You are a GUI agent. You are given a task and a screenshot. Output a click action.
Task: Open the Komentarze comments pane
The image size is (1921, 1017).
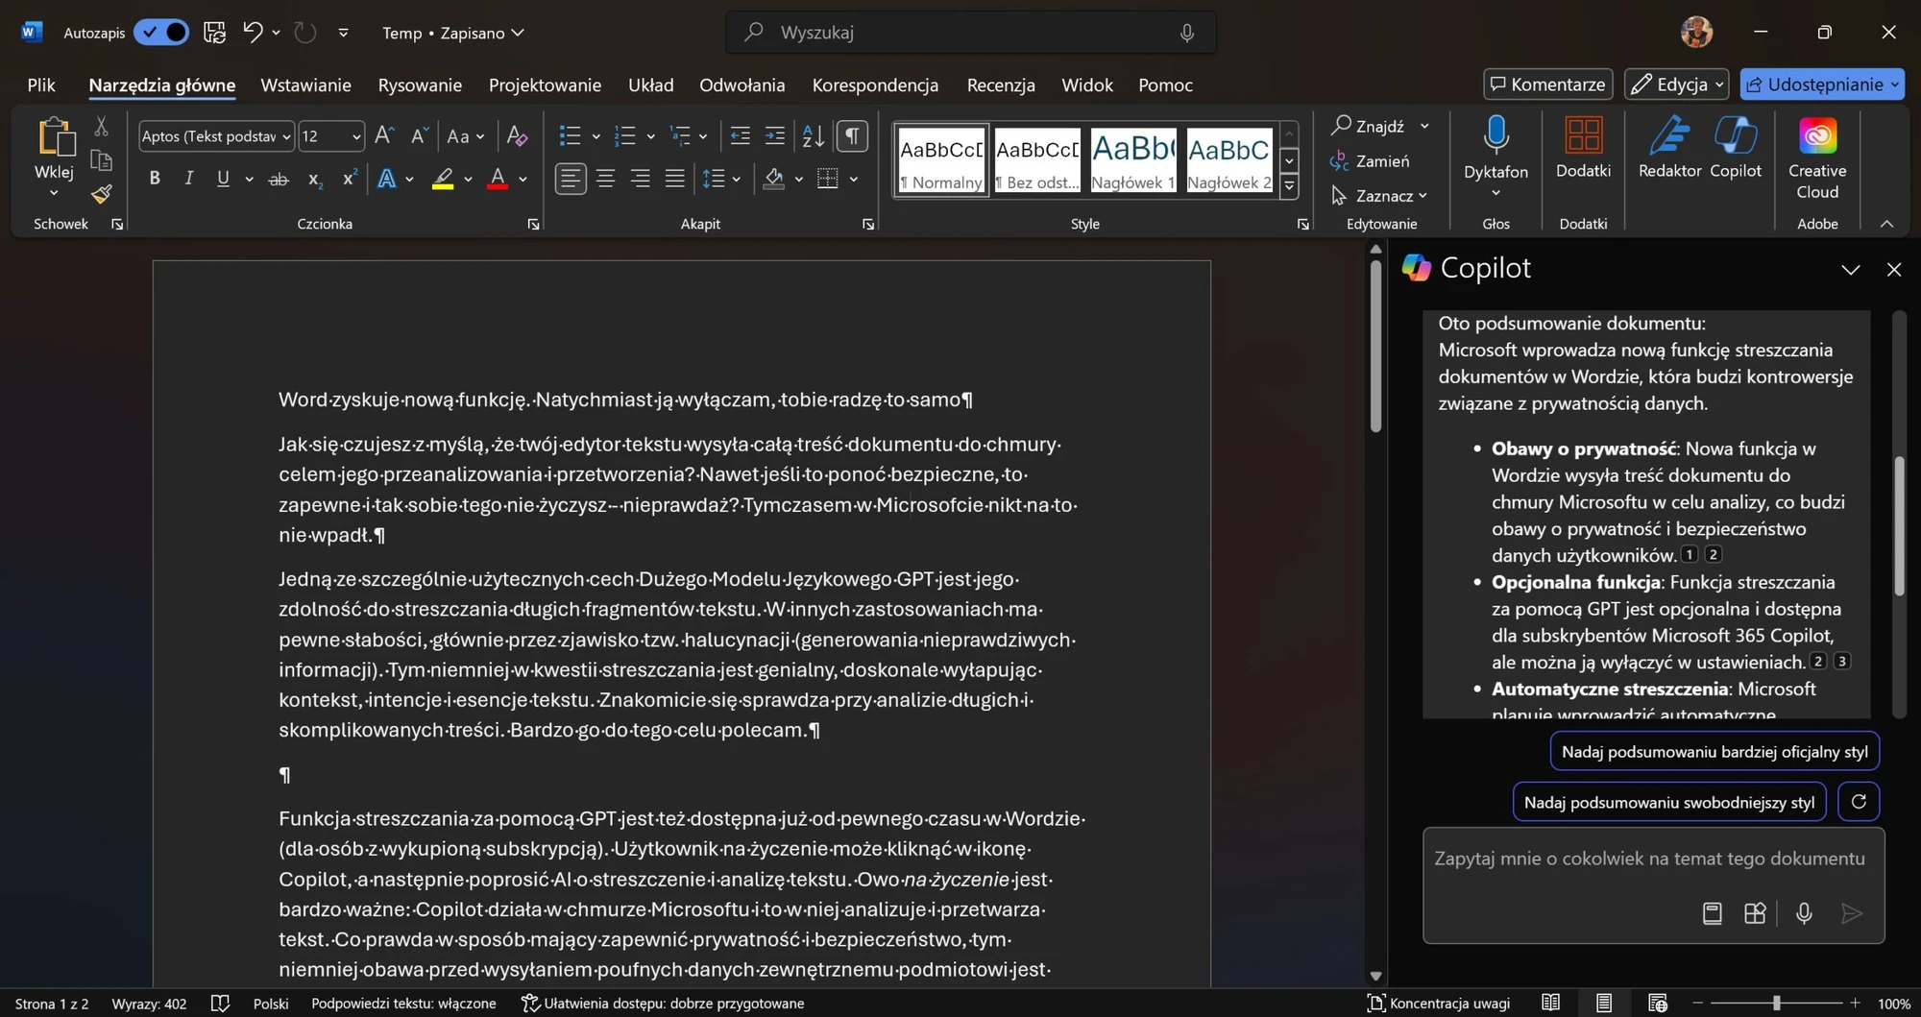(x=1547, y=85)
